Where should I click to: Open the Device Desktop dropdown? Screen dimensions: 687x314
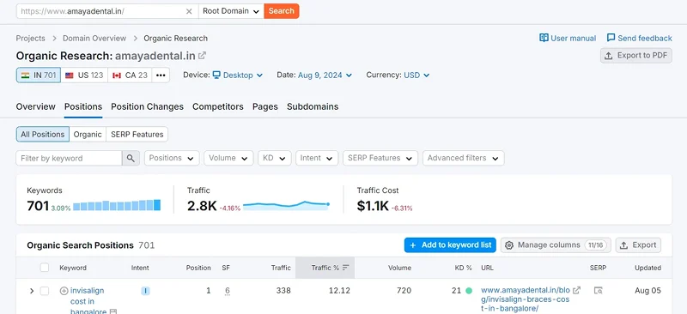pos(238,75)
